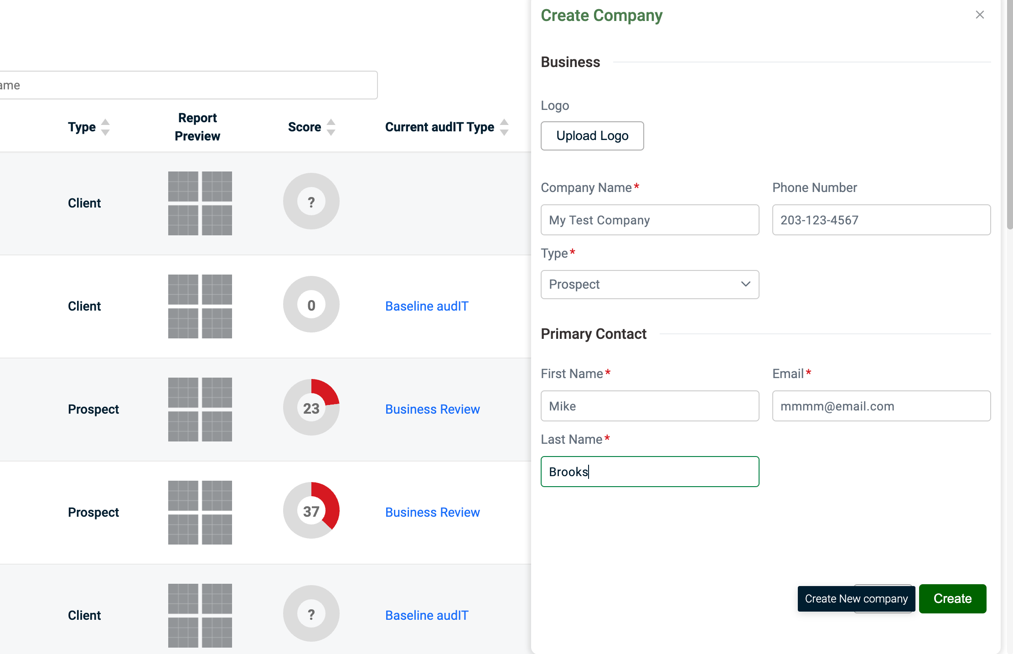Close the Create Company panel
The height and width of the screenshot is (654, 1013).
click(x=980, y=15)
